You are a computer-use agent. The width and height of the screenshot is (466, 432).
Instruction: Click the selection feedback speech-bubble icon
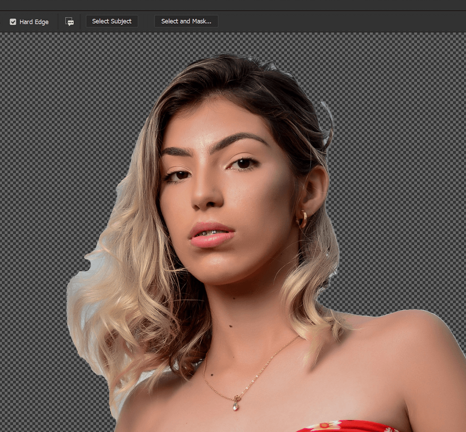[x=69, y=21]
